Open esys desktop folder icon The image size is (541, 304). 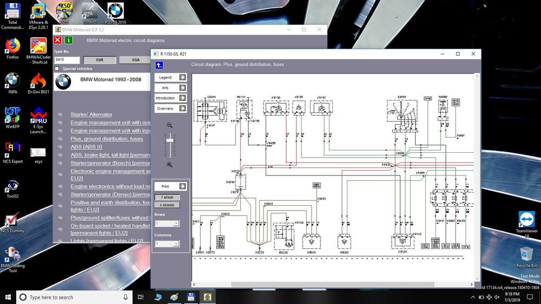click(x=38, y=155)
